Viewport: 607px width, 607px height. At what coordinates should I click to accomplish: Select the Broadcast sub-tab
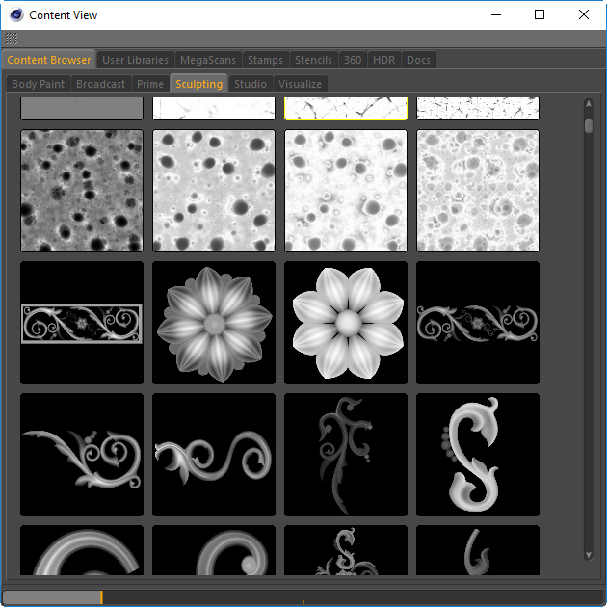click(x=100, y=84)
